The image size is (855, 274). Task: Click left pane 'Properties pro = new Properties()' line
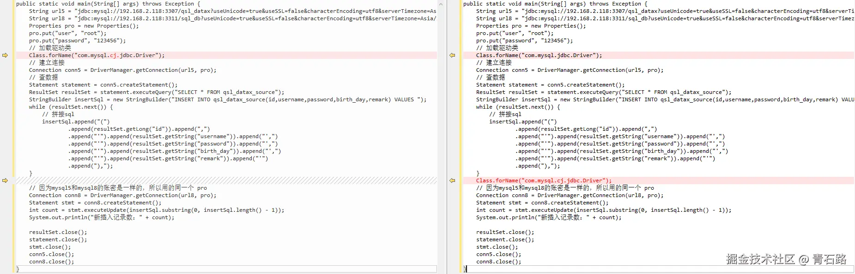(84, 26)
